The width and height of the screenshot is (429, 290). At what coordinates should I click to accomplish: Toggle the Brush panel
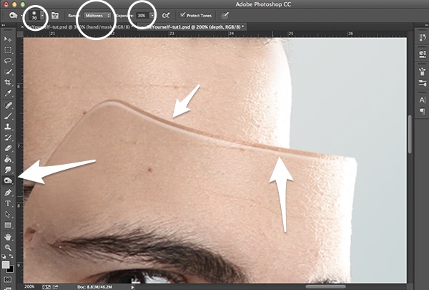tap(55, 16)
